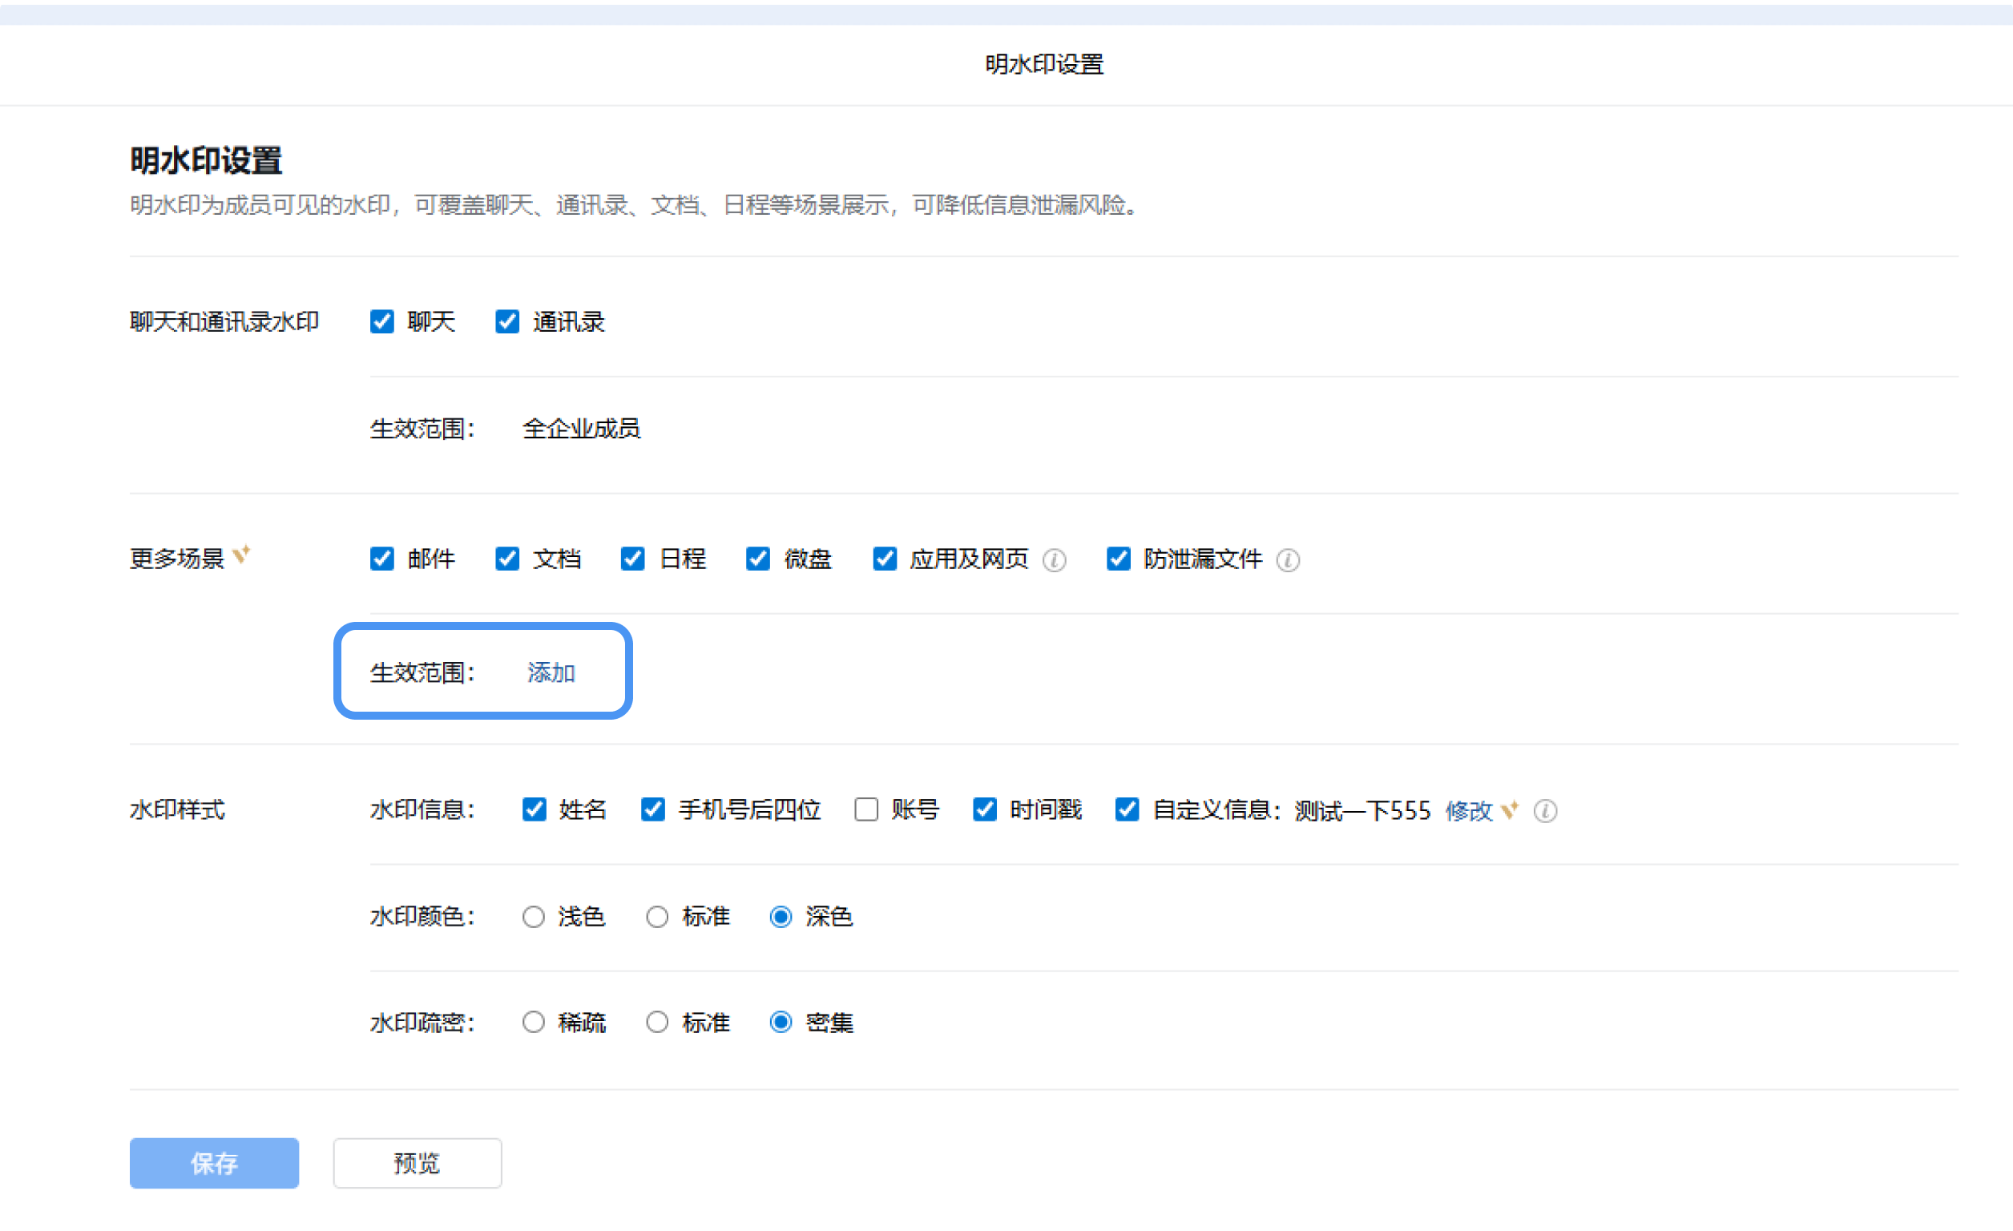Toggle the 时间戳 checkbox
This screenshot has width=2013, height=1231.
(x=984, y=809)
